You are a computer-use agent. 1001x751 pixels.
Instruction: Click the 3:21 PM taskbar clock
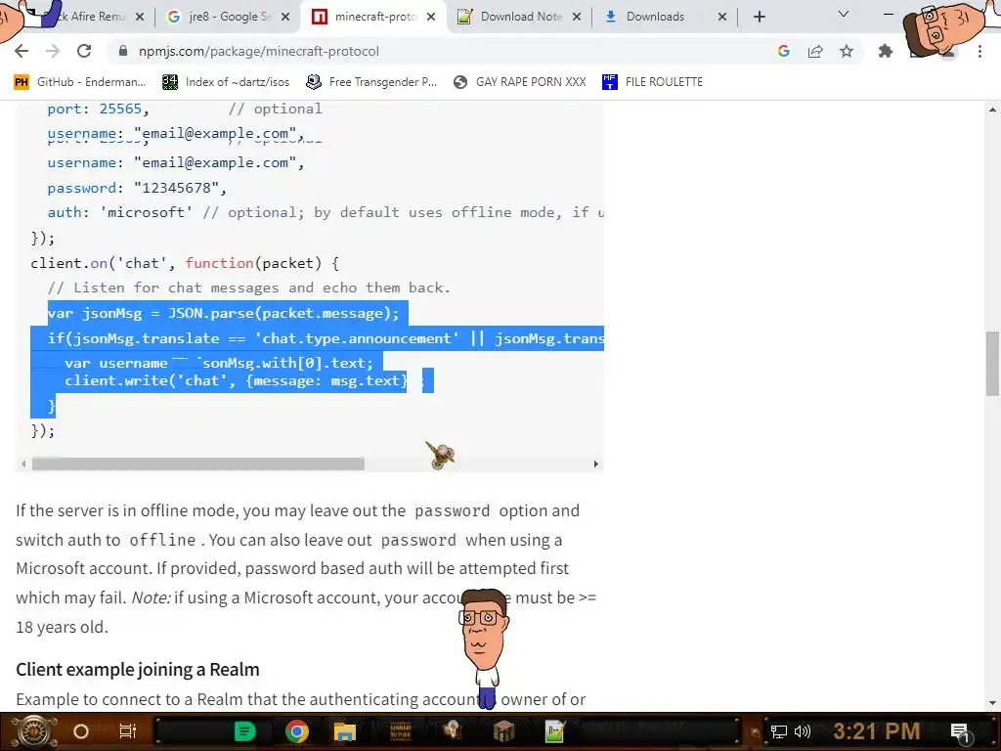877,730
